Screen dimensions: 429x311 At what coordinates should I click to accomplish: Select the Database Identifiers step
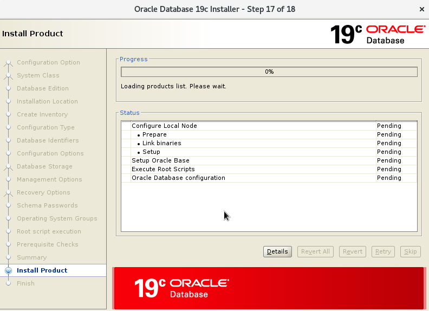point(48,140)
